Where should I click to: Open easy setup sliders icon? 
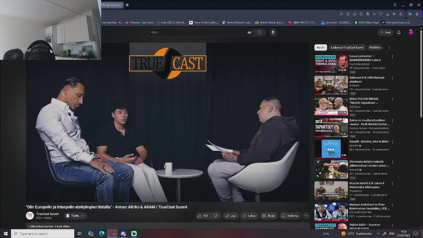[394, 14]
